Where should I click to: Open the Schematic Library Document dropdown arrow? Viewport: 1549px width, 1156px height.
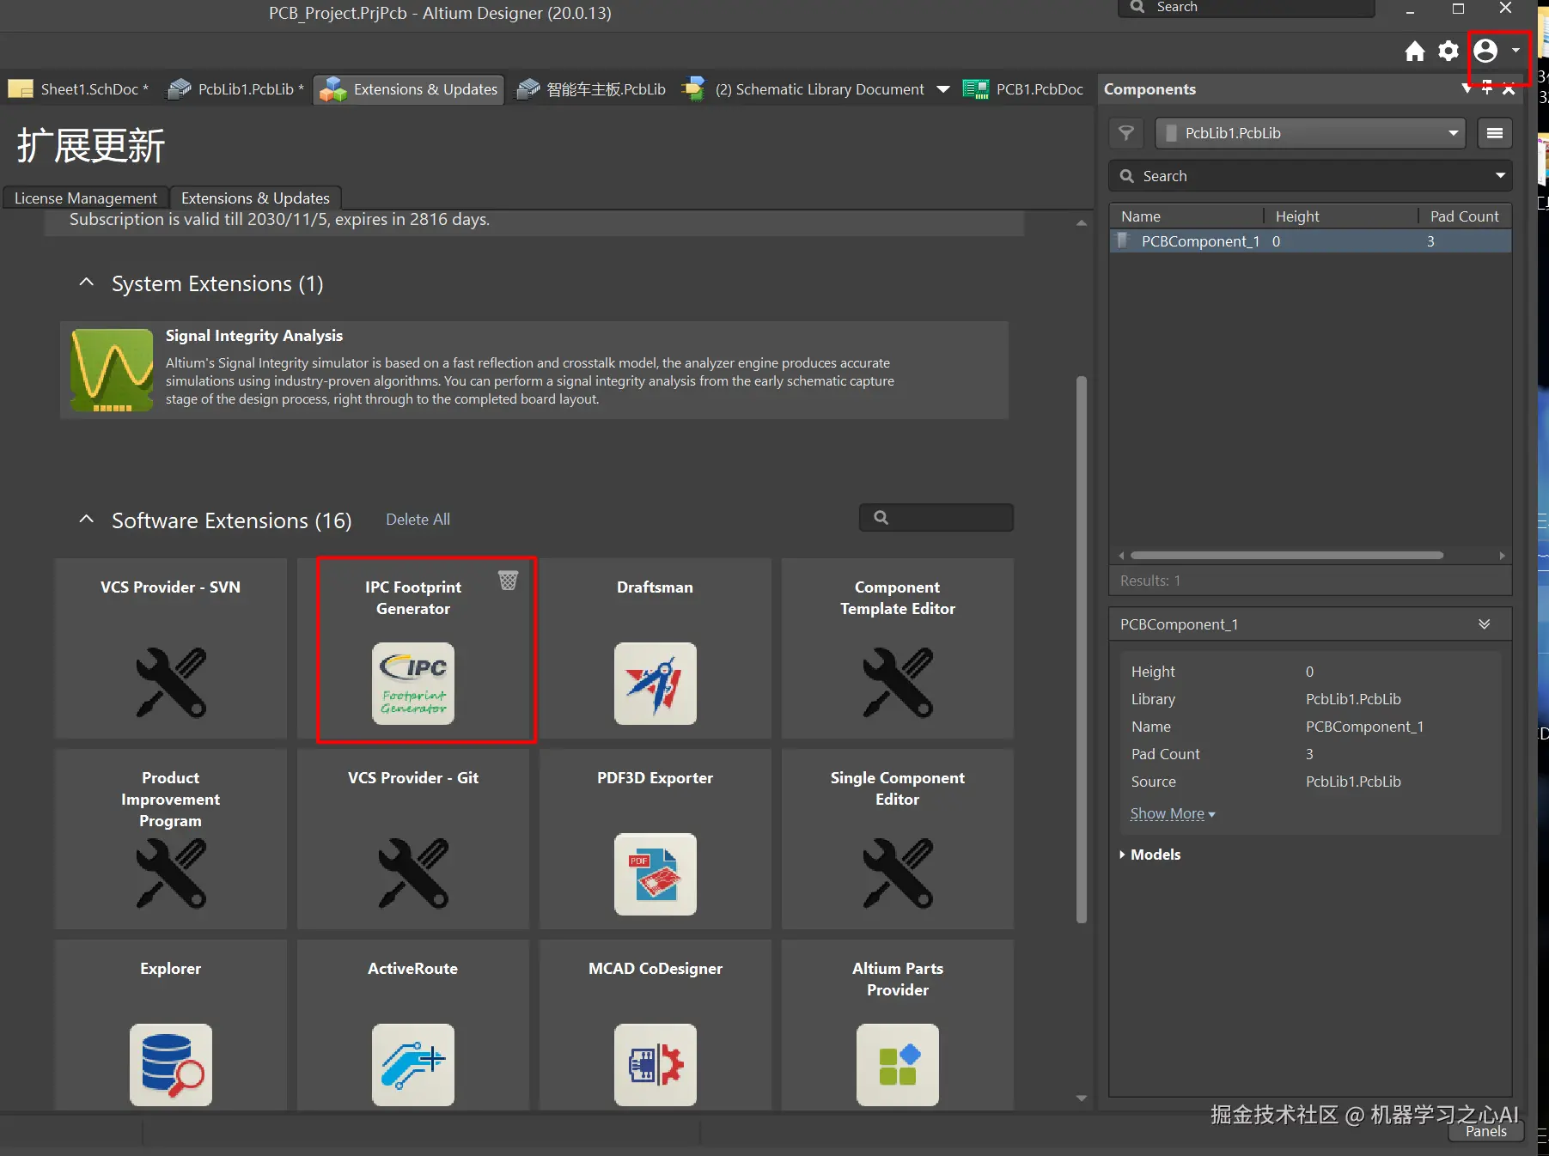tap(943, 89)
